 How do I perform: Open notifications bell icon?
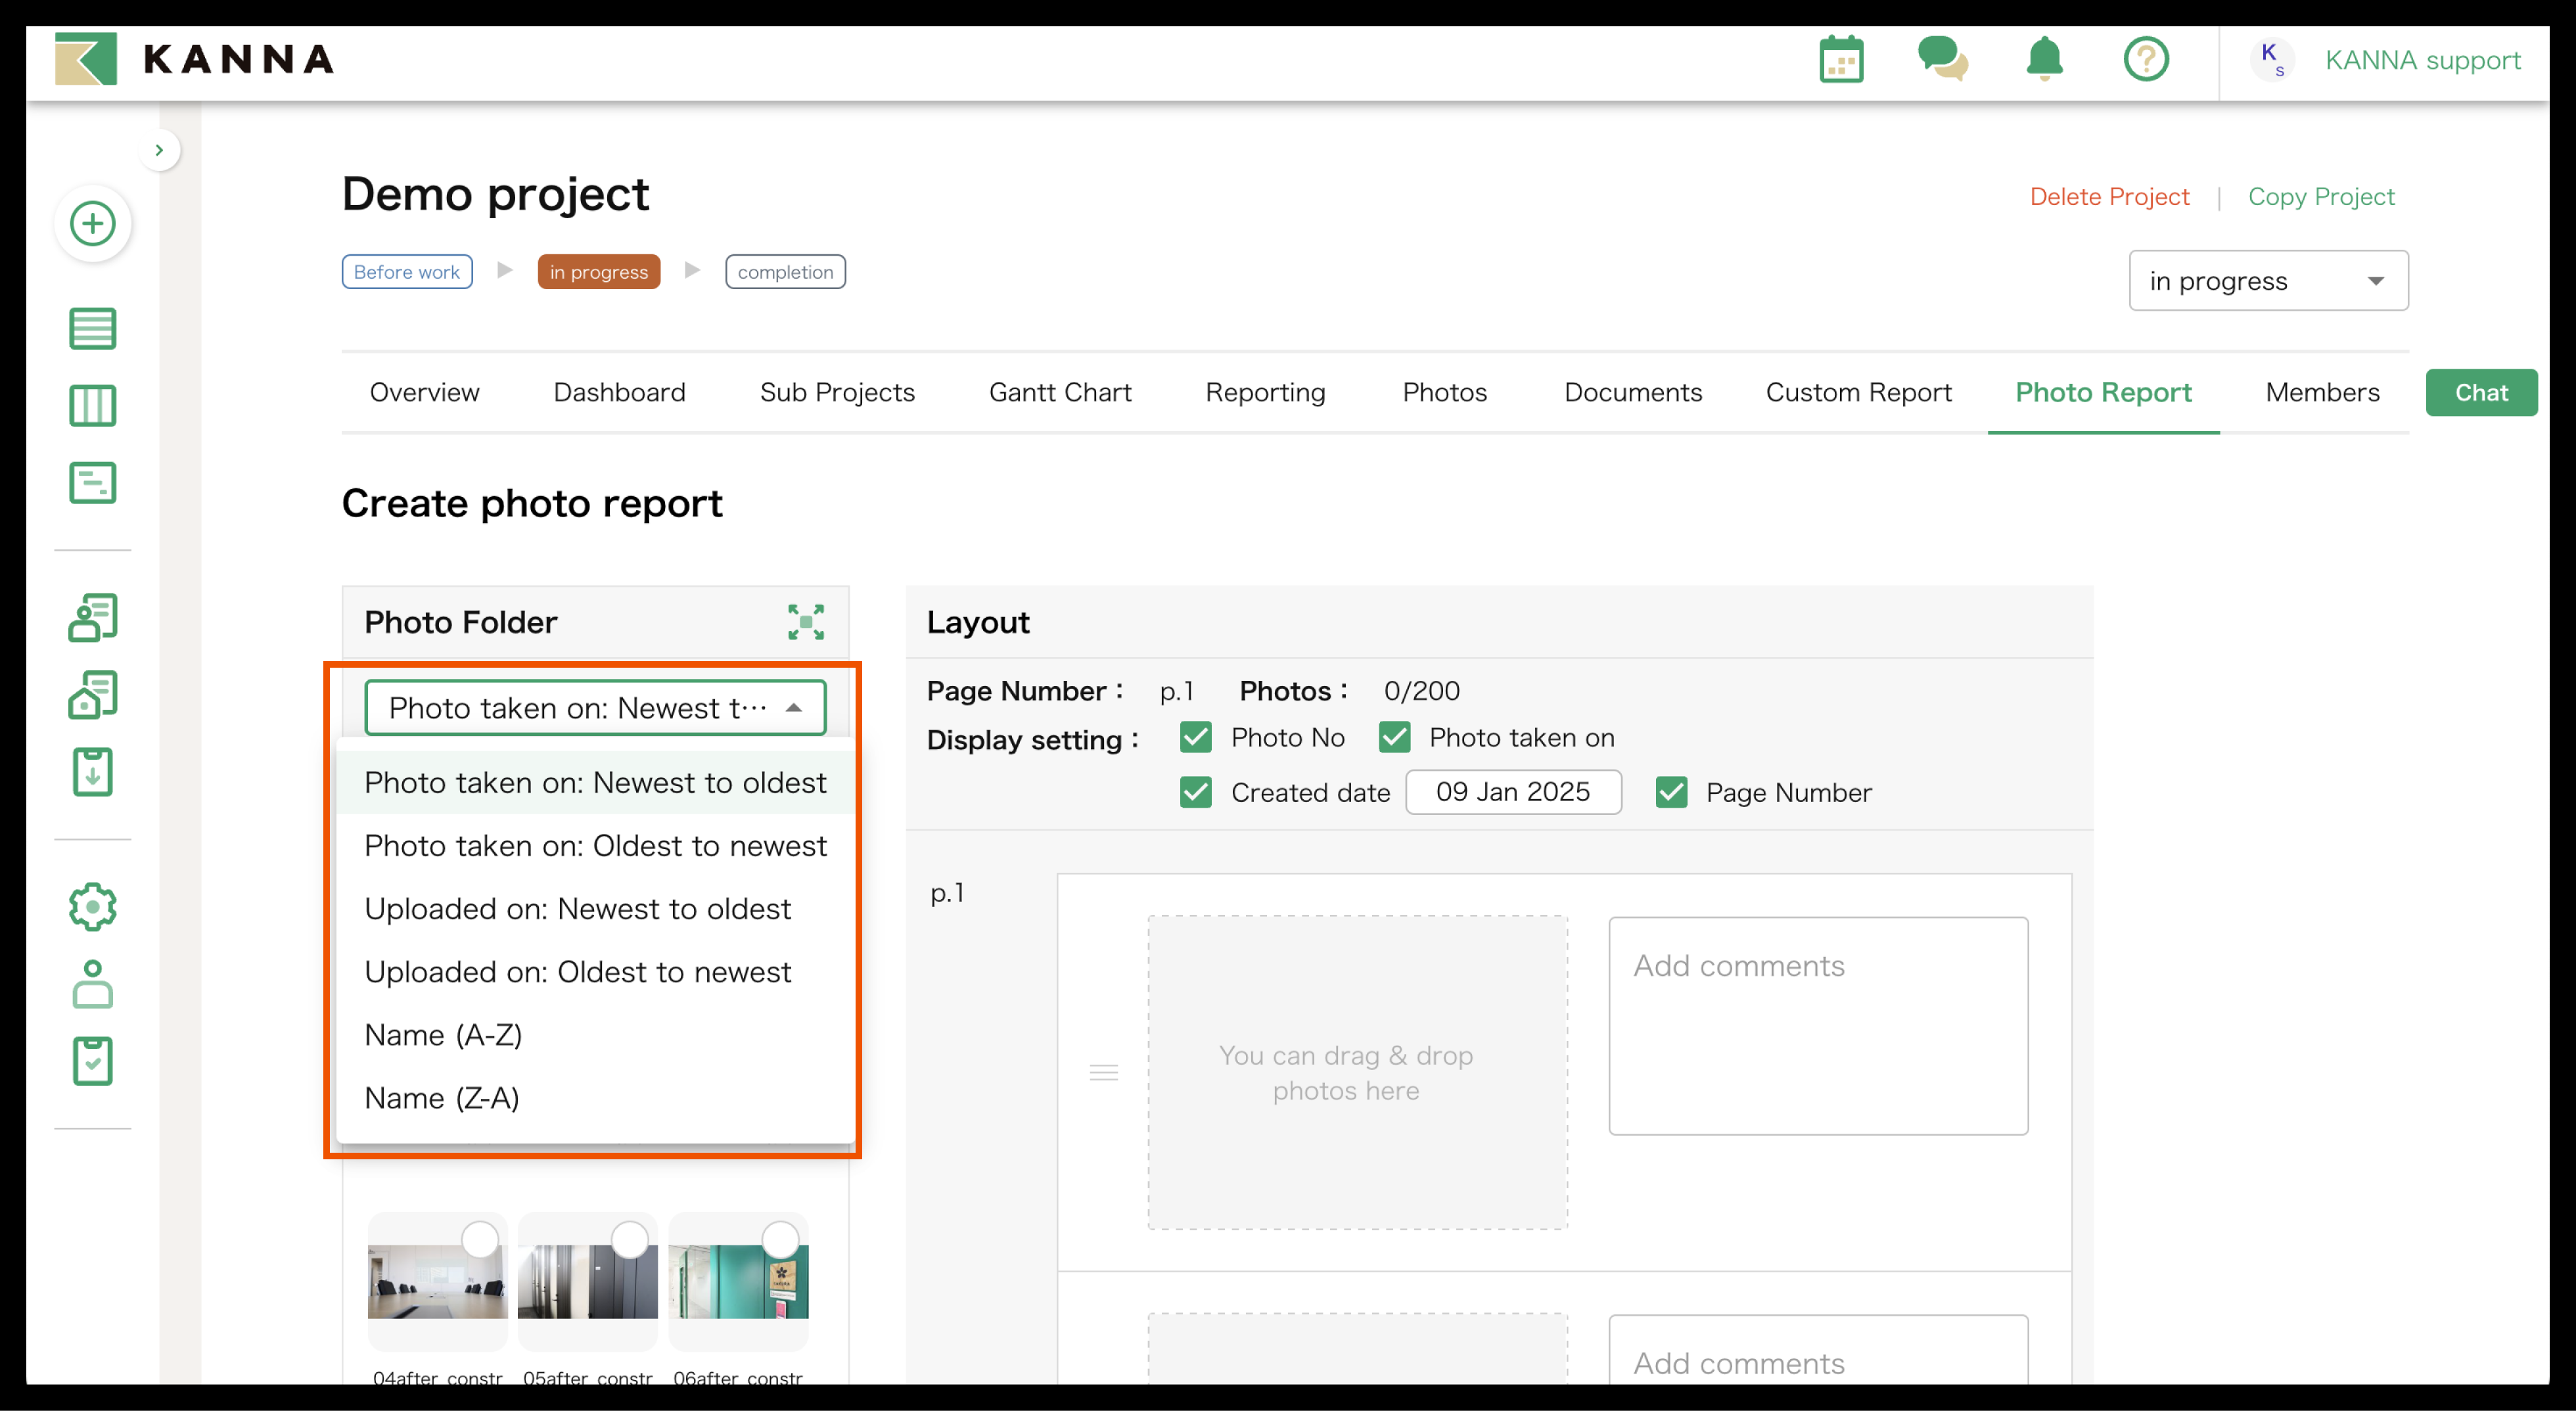2044,59
